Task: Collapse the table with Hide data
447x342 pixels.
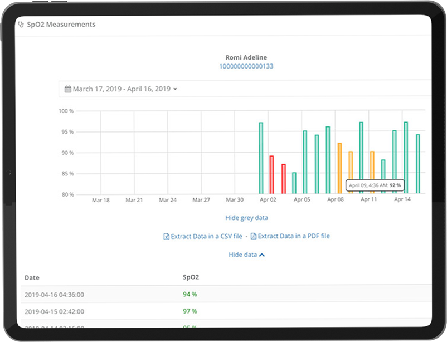Action: (243, 255)
